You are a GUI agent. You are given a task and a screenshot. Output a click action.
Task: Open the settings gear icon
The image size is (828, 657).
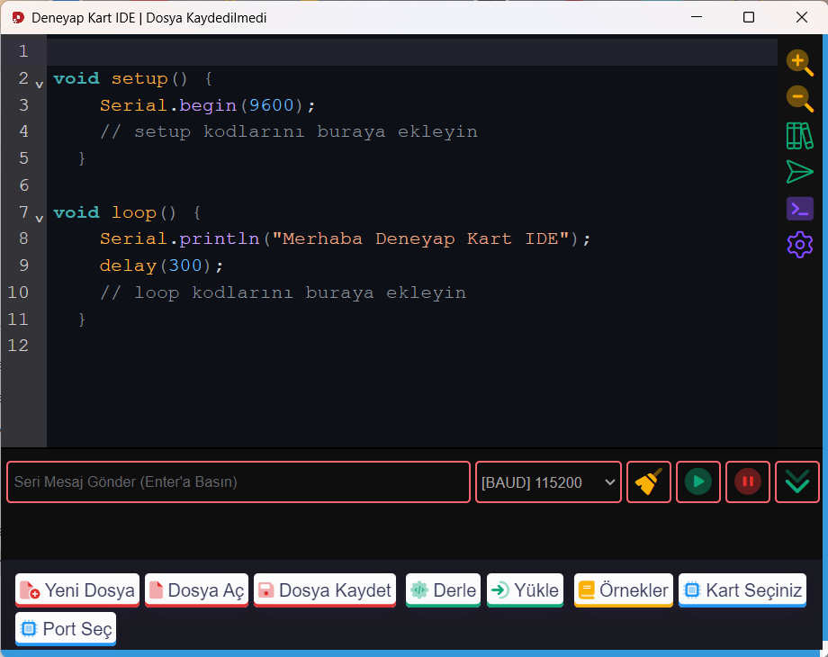799,245
